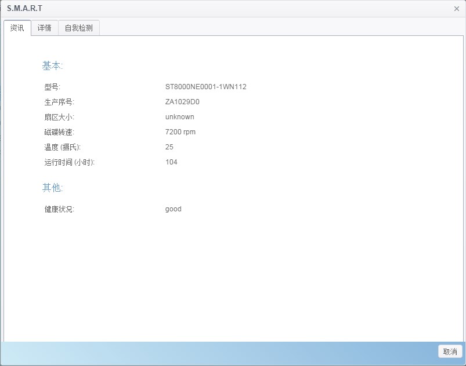Open the 自我检测 tab

click(x=79, y=28)
